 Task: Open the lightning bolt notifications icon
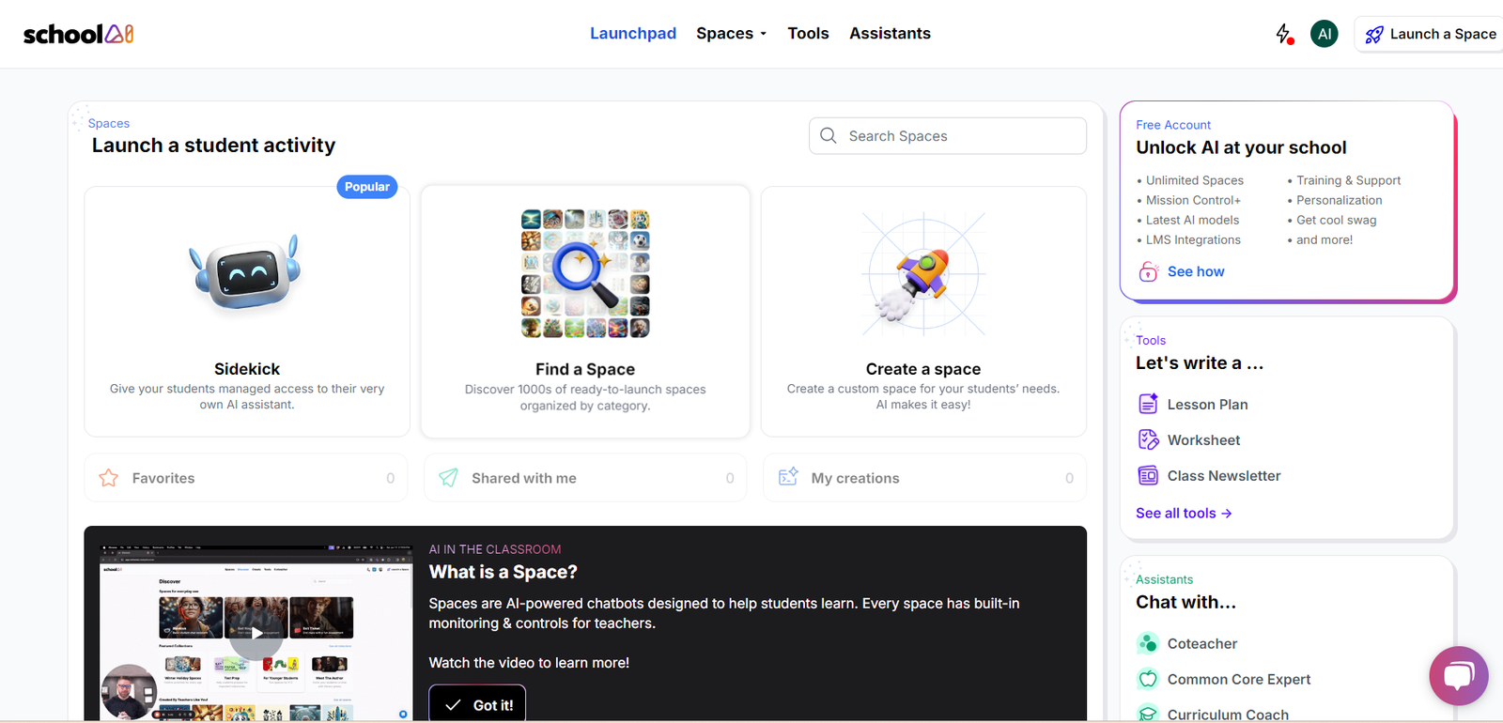coord(1284,34)
